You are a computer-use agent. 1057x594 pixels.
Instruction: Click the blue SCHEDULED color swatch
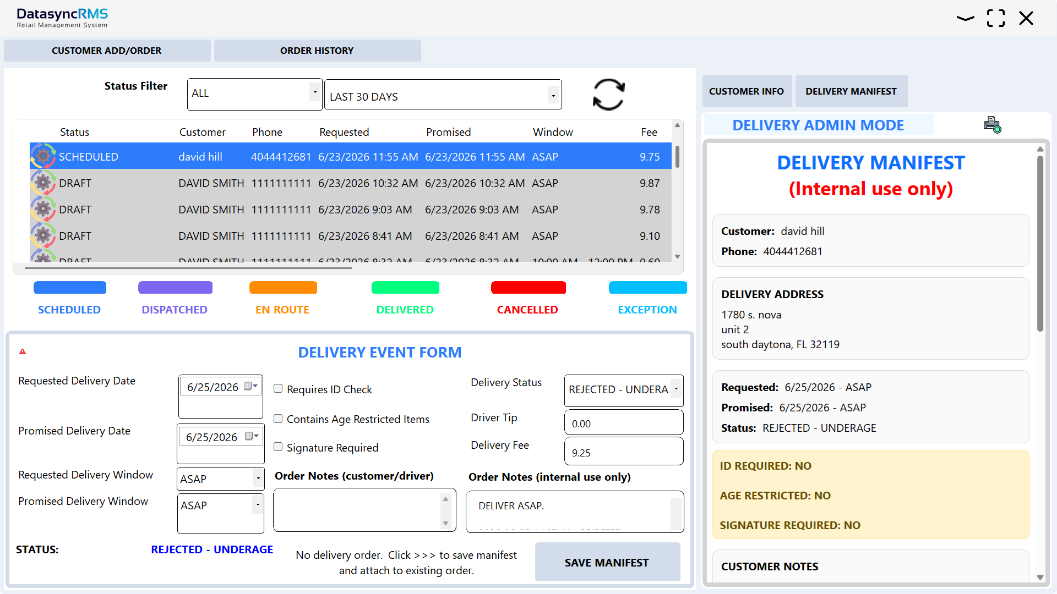70,288
